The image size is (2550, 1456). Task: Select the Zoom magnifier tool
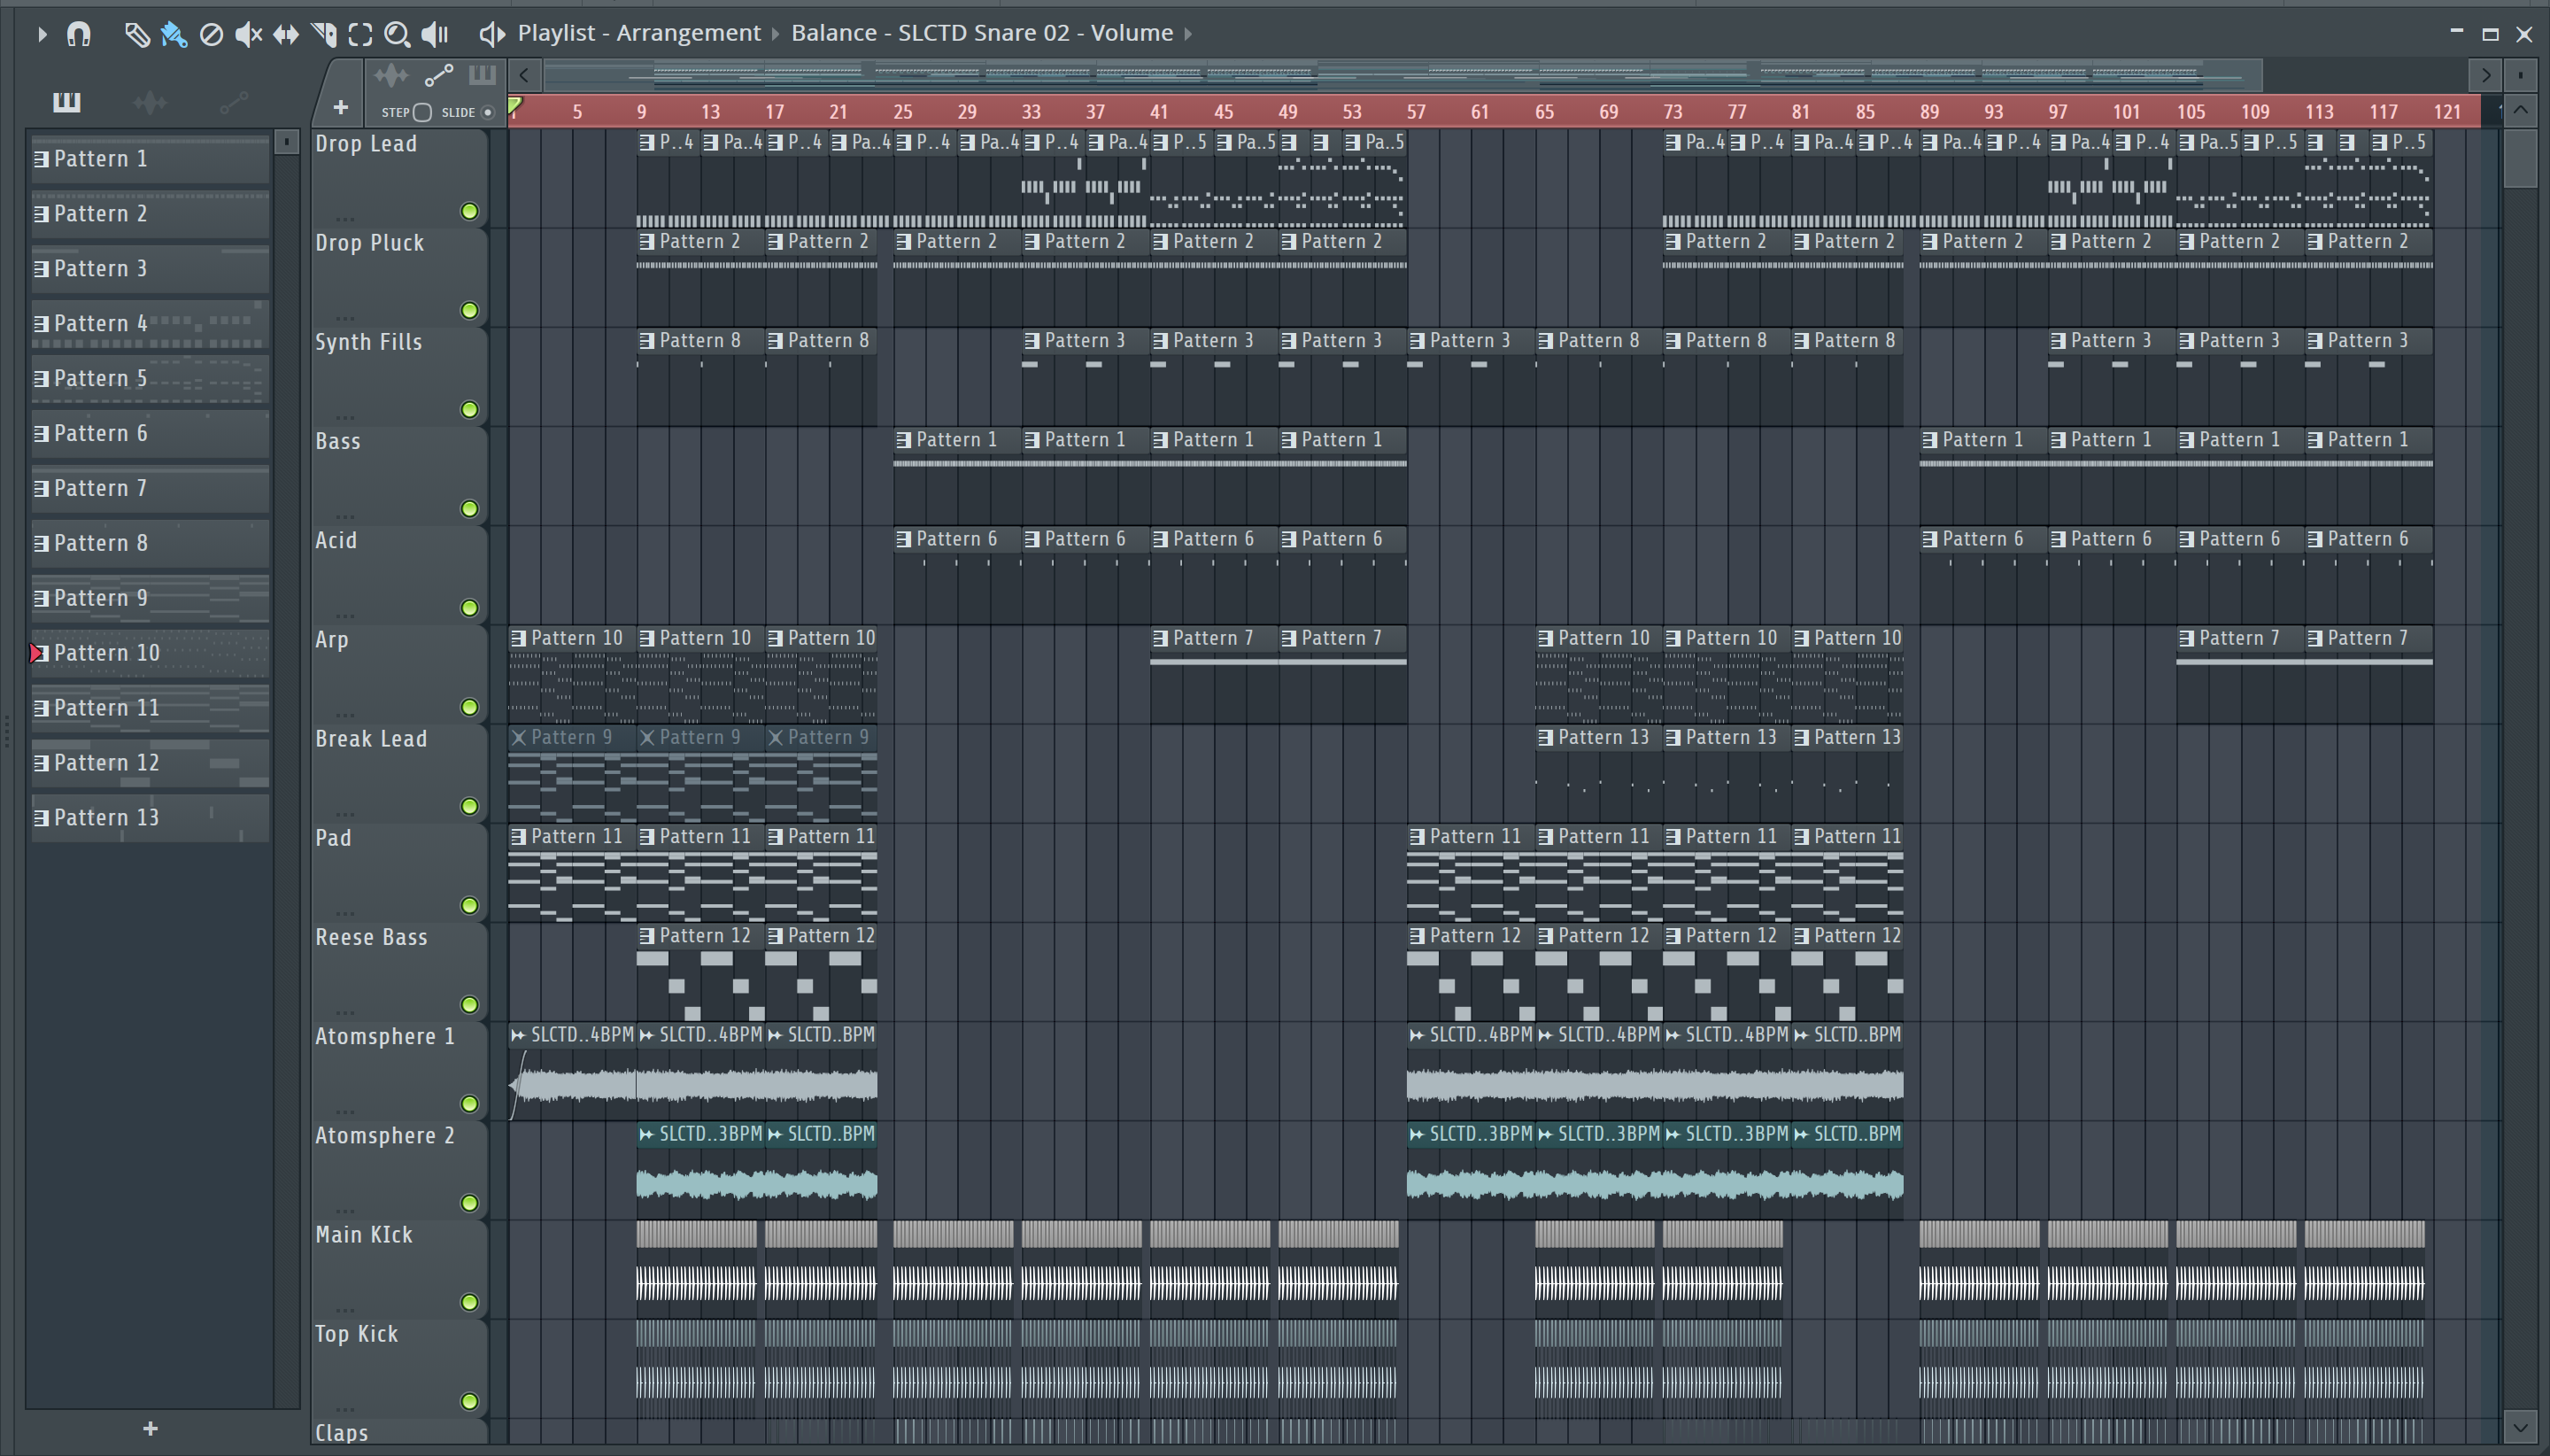point(397,35)
